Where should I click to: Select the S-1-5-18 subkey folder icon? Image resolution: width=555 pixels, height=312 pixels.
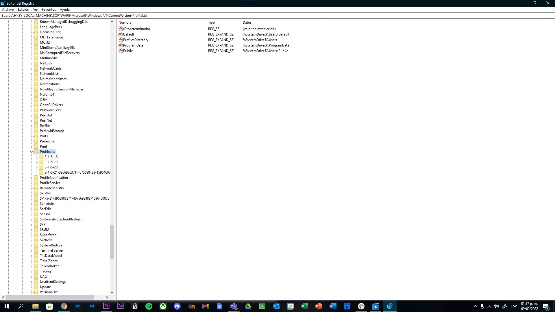pos(41,157)
